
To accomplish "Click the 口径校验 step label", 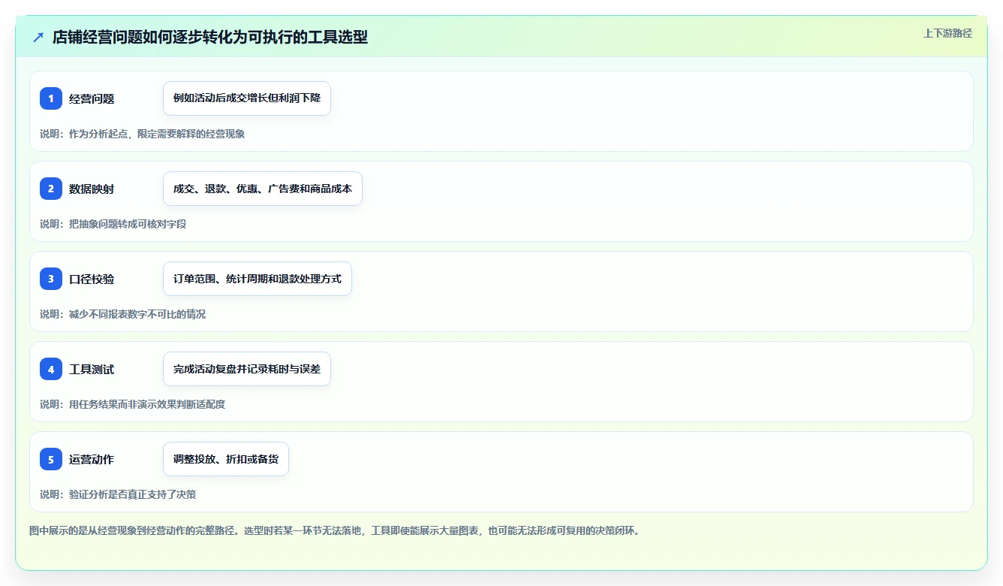I will pyautogui.click(x=92, y=279).
